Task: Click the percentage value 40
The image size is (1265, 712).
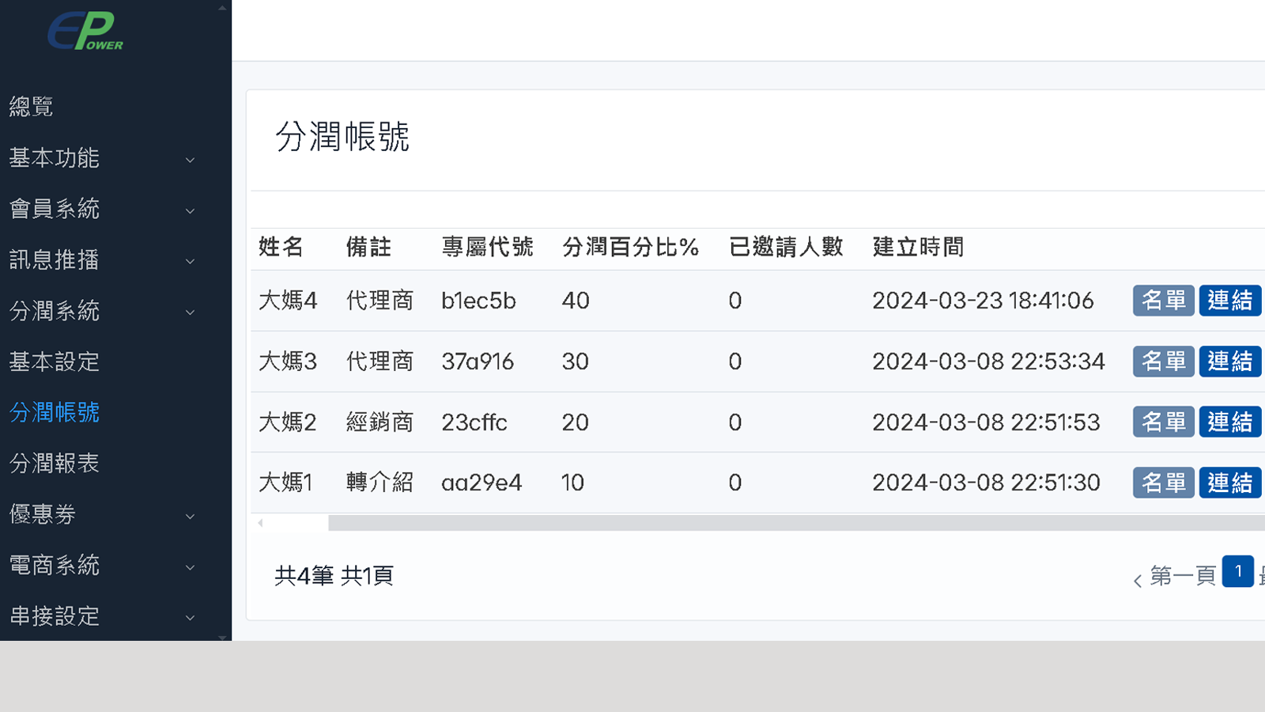Action: [576, 301]
